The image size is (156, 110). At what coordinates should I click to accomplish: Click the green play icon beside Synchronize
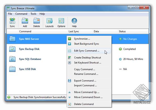(x=70, y=39)
